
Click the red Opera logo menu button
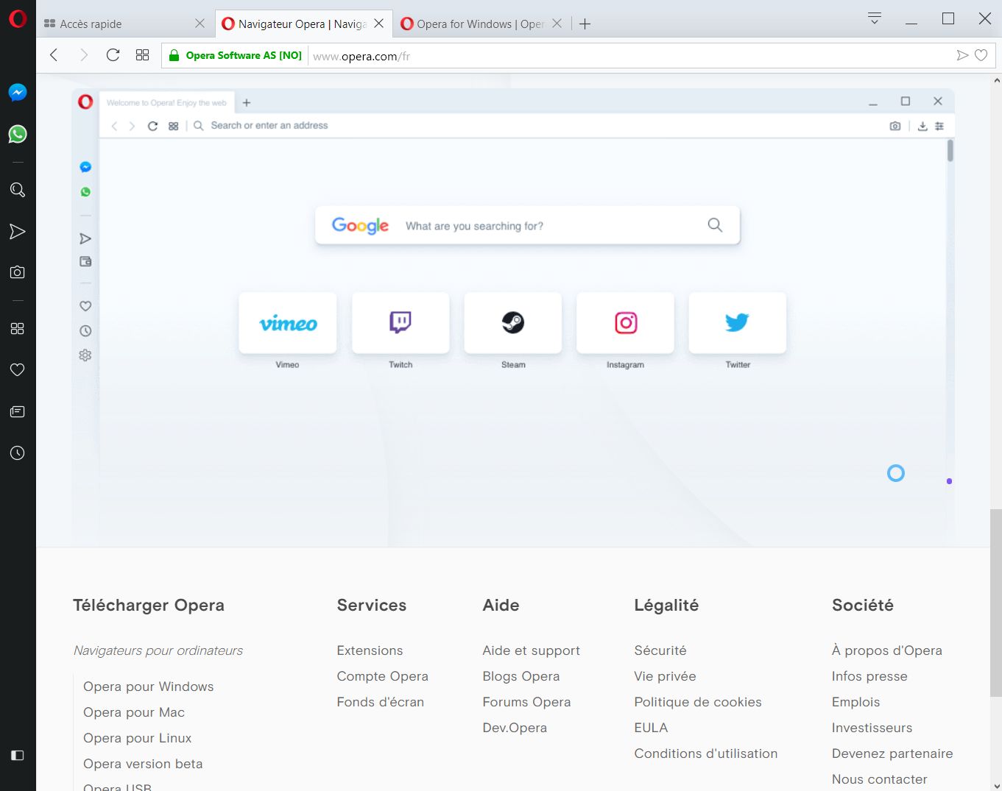point(15,19)
